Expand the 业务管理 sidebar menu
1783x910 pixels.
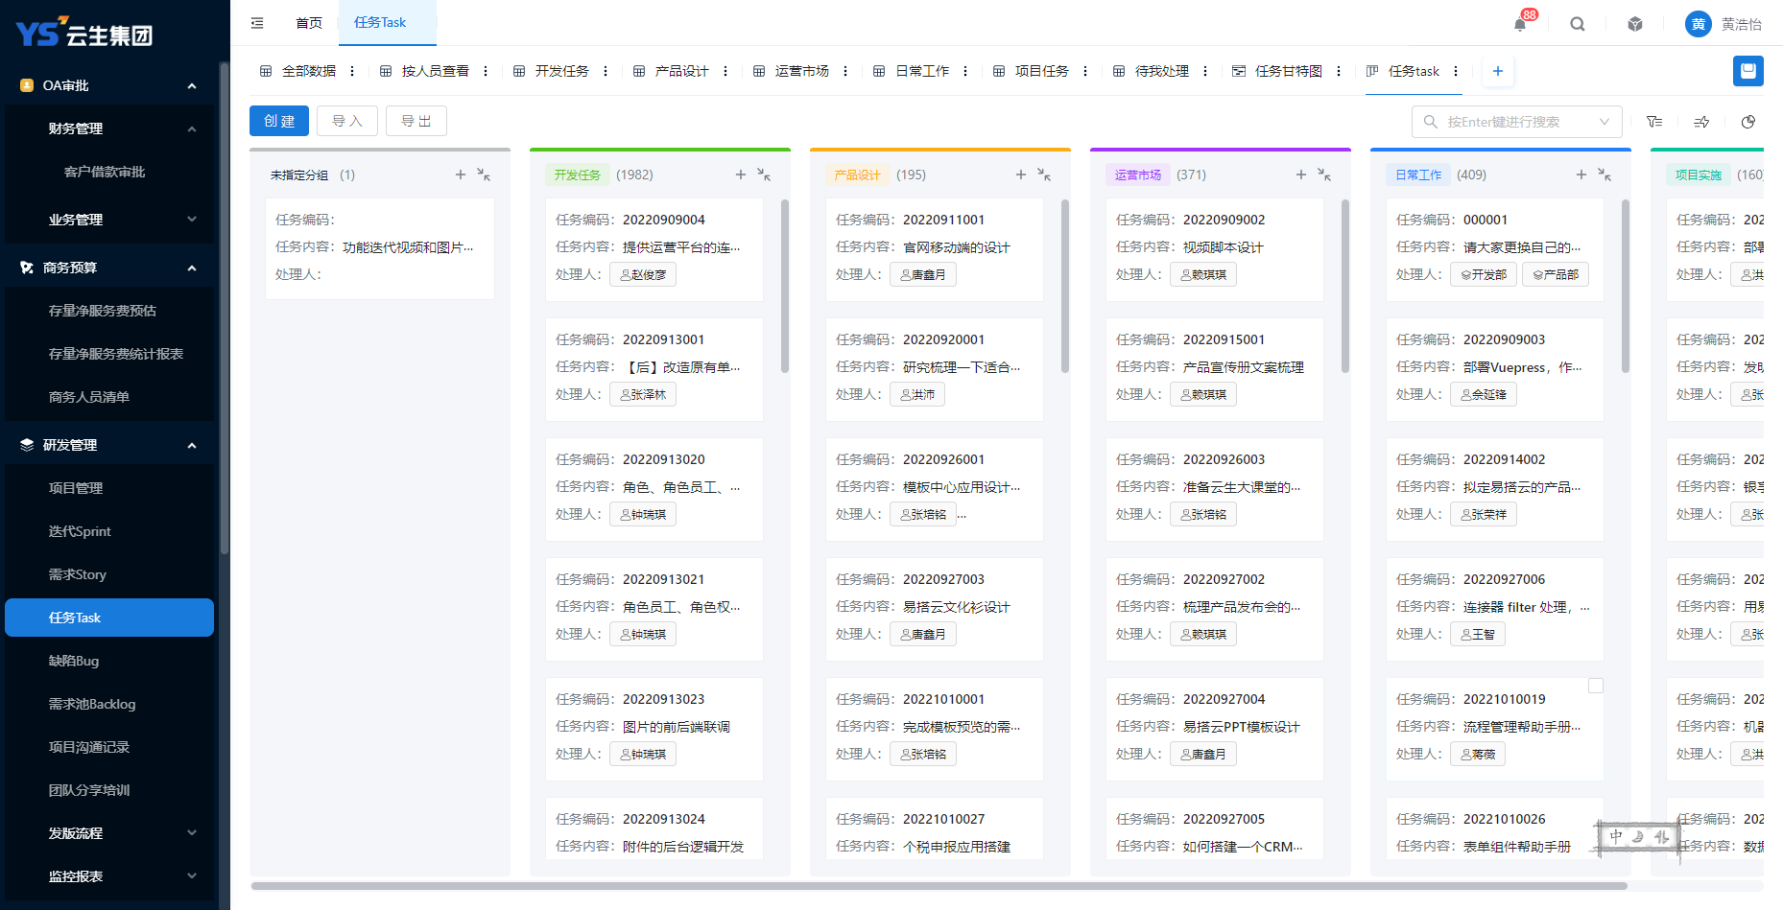tap(192, 220)
